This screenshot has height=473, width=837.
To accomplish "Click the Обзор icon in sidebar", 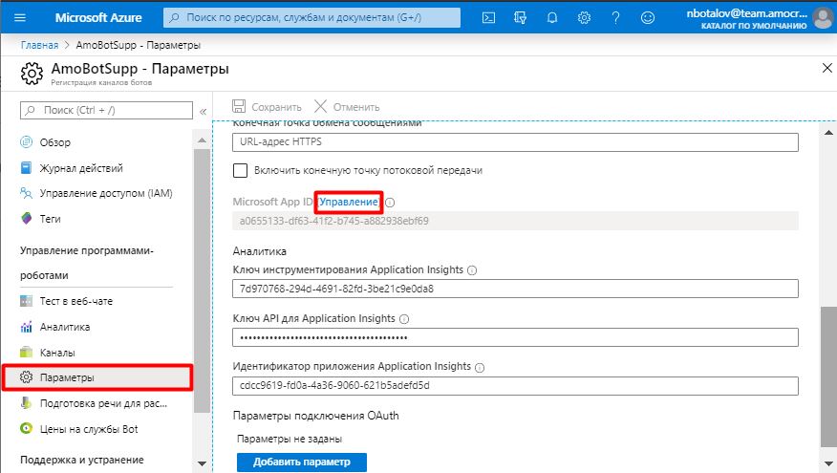I will point(26,142).
